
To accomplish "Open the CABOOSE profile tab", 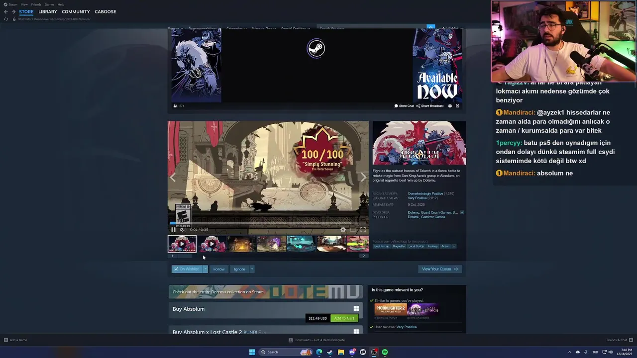I will point(106,11).
